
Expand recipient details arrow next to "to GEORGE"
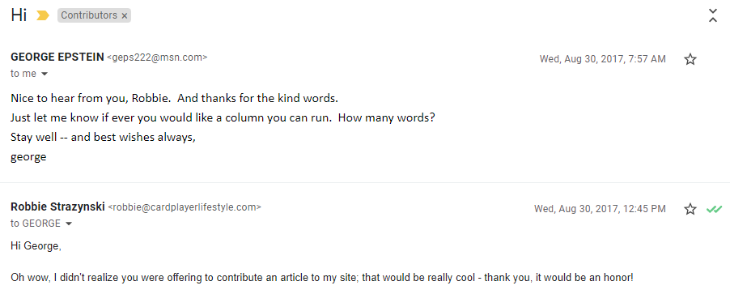tap(69, 224)
